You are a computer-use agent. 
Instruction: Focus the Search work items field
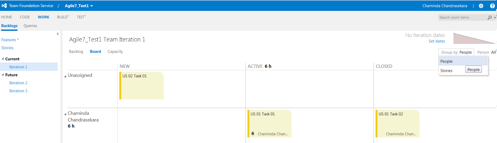point(462,18)
